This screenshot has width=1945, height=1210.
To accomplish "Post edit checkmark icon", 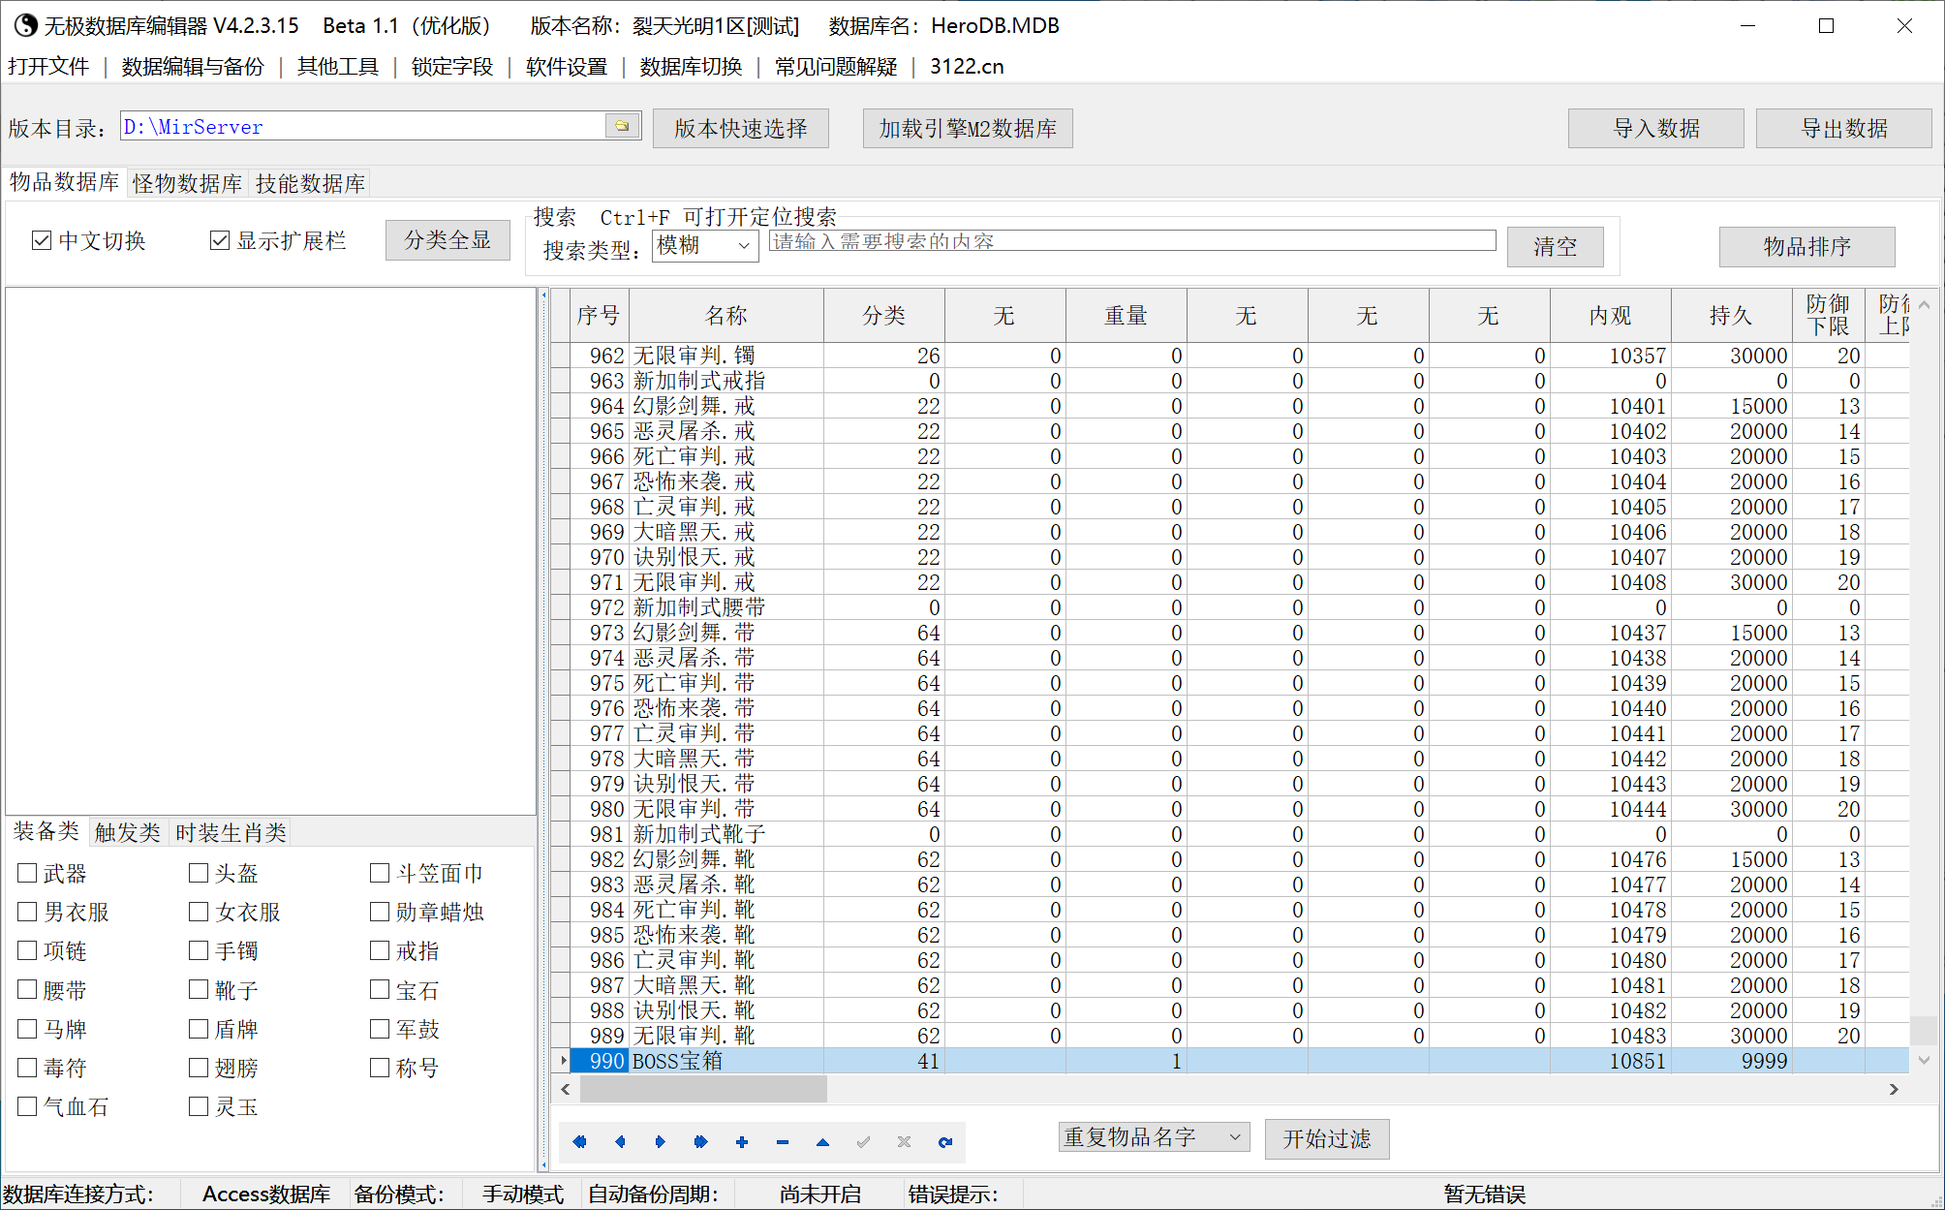I will [863, 1142].
